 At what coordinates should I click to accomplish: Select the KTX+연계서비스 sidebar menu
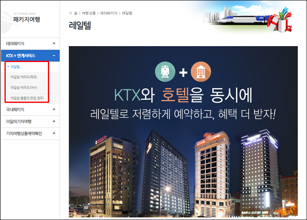[x=30, y=56]
